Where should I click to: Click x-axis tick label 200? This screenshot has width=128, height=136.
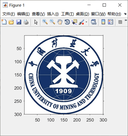click(77, 120)
